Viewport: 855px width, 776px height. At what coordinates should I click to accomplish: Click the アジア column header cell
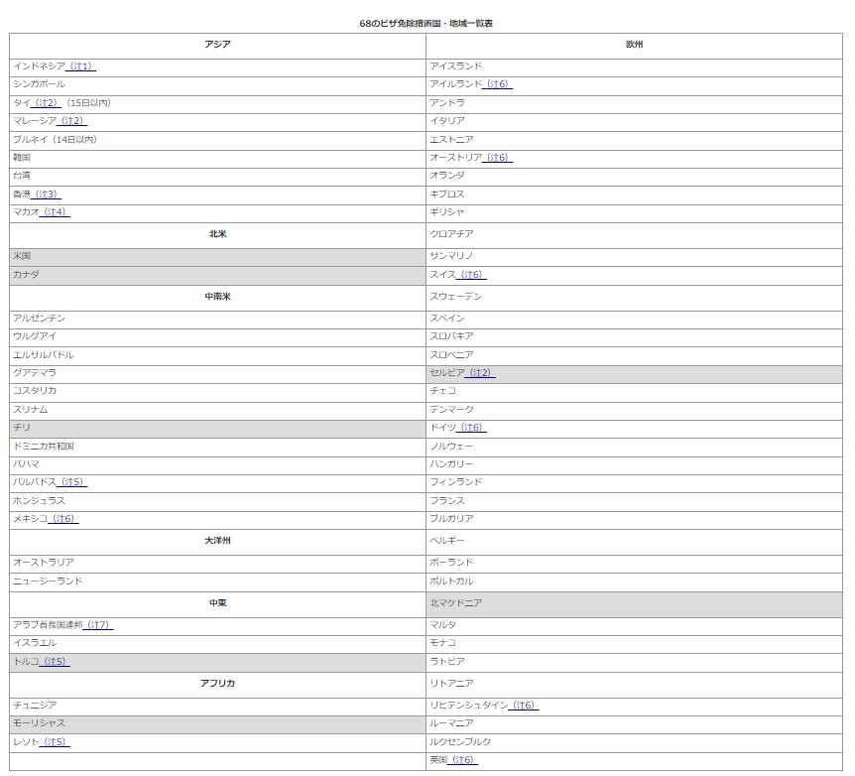click(x=217, y=45)
